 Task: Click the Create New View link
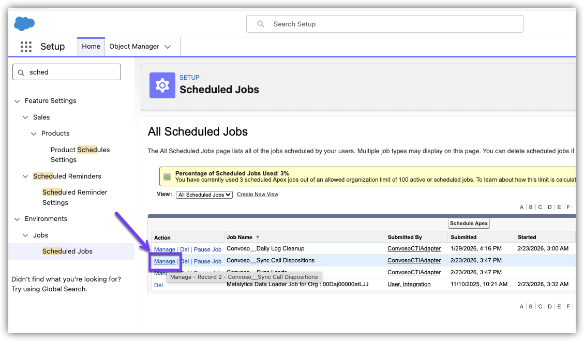pos(258,195)
